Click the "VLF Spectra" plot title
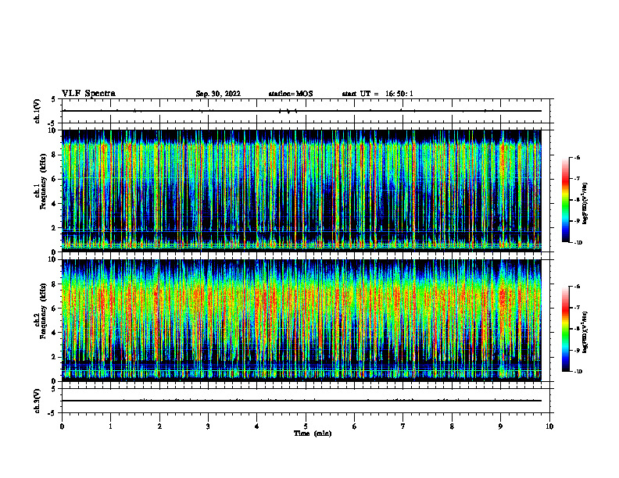 click(x=88, y=94)
